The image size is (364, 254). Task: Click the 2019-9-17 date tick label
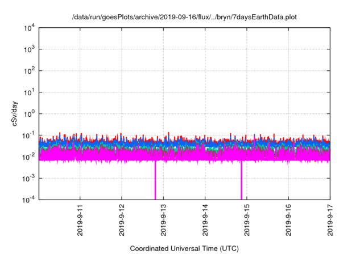[x=330, y=220]
